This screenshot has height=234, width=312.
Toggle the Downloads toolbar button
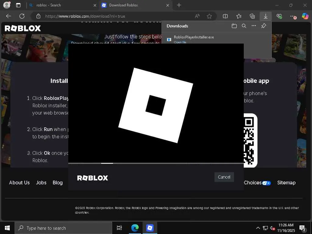(266, 16)
